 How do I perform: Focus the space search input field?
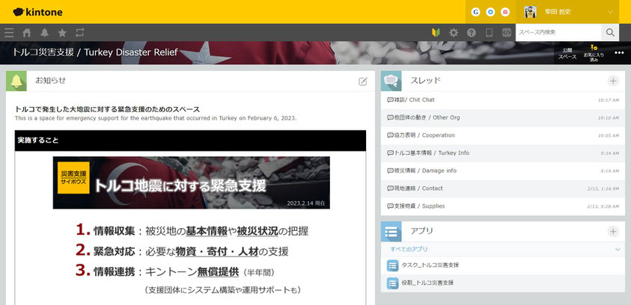click(x=558, y=33)
